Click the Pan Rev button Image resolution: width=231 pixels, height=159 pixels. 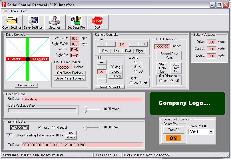[105, 51]
